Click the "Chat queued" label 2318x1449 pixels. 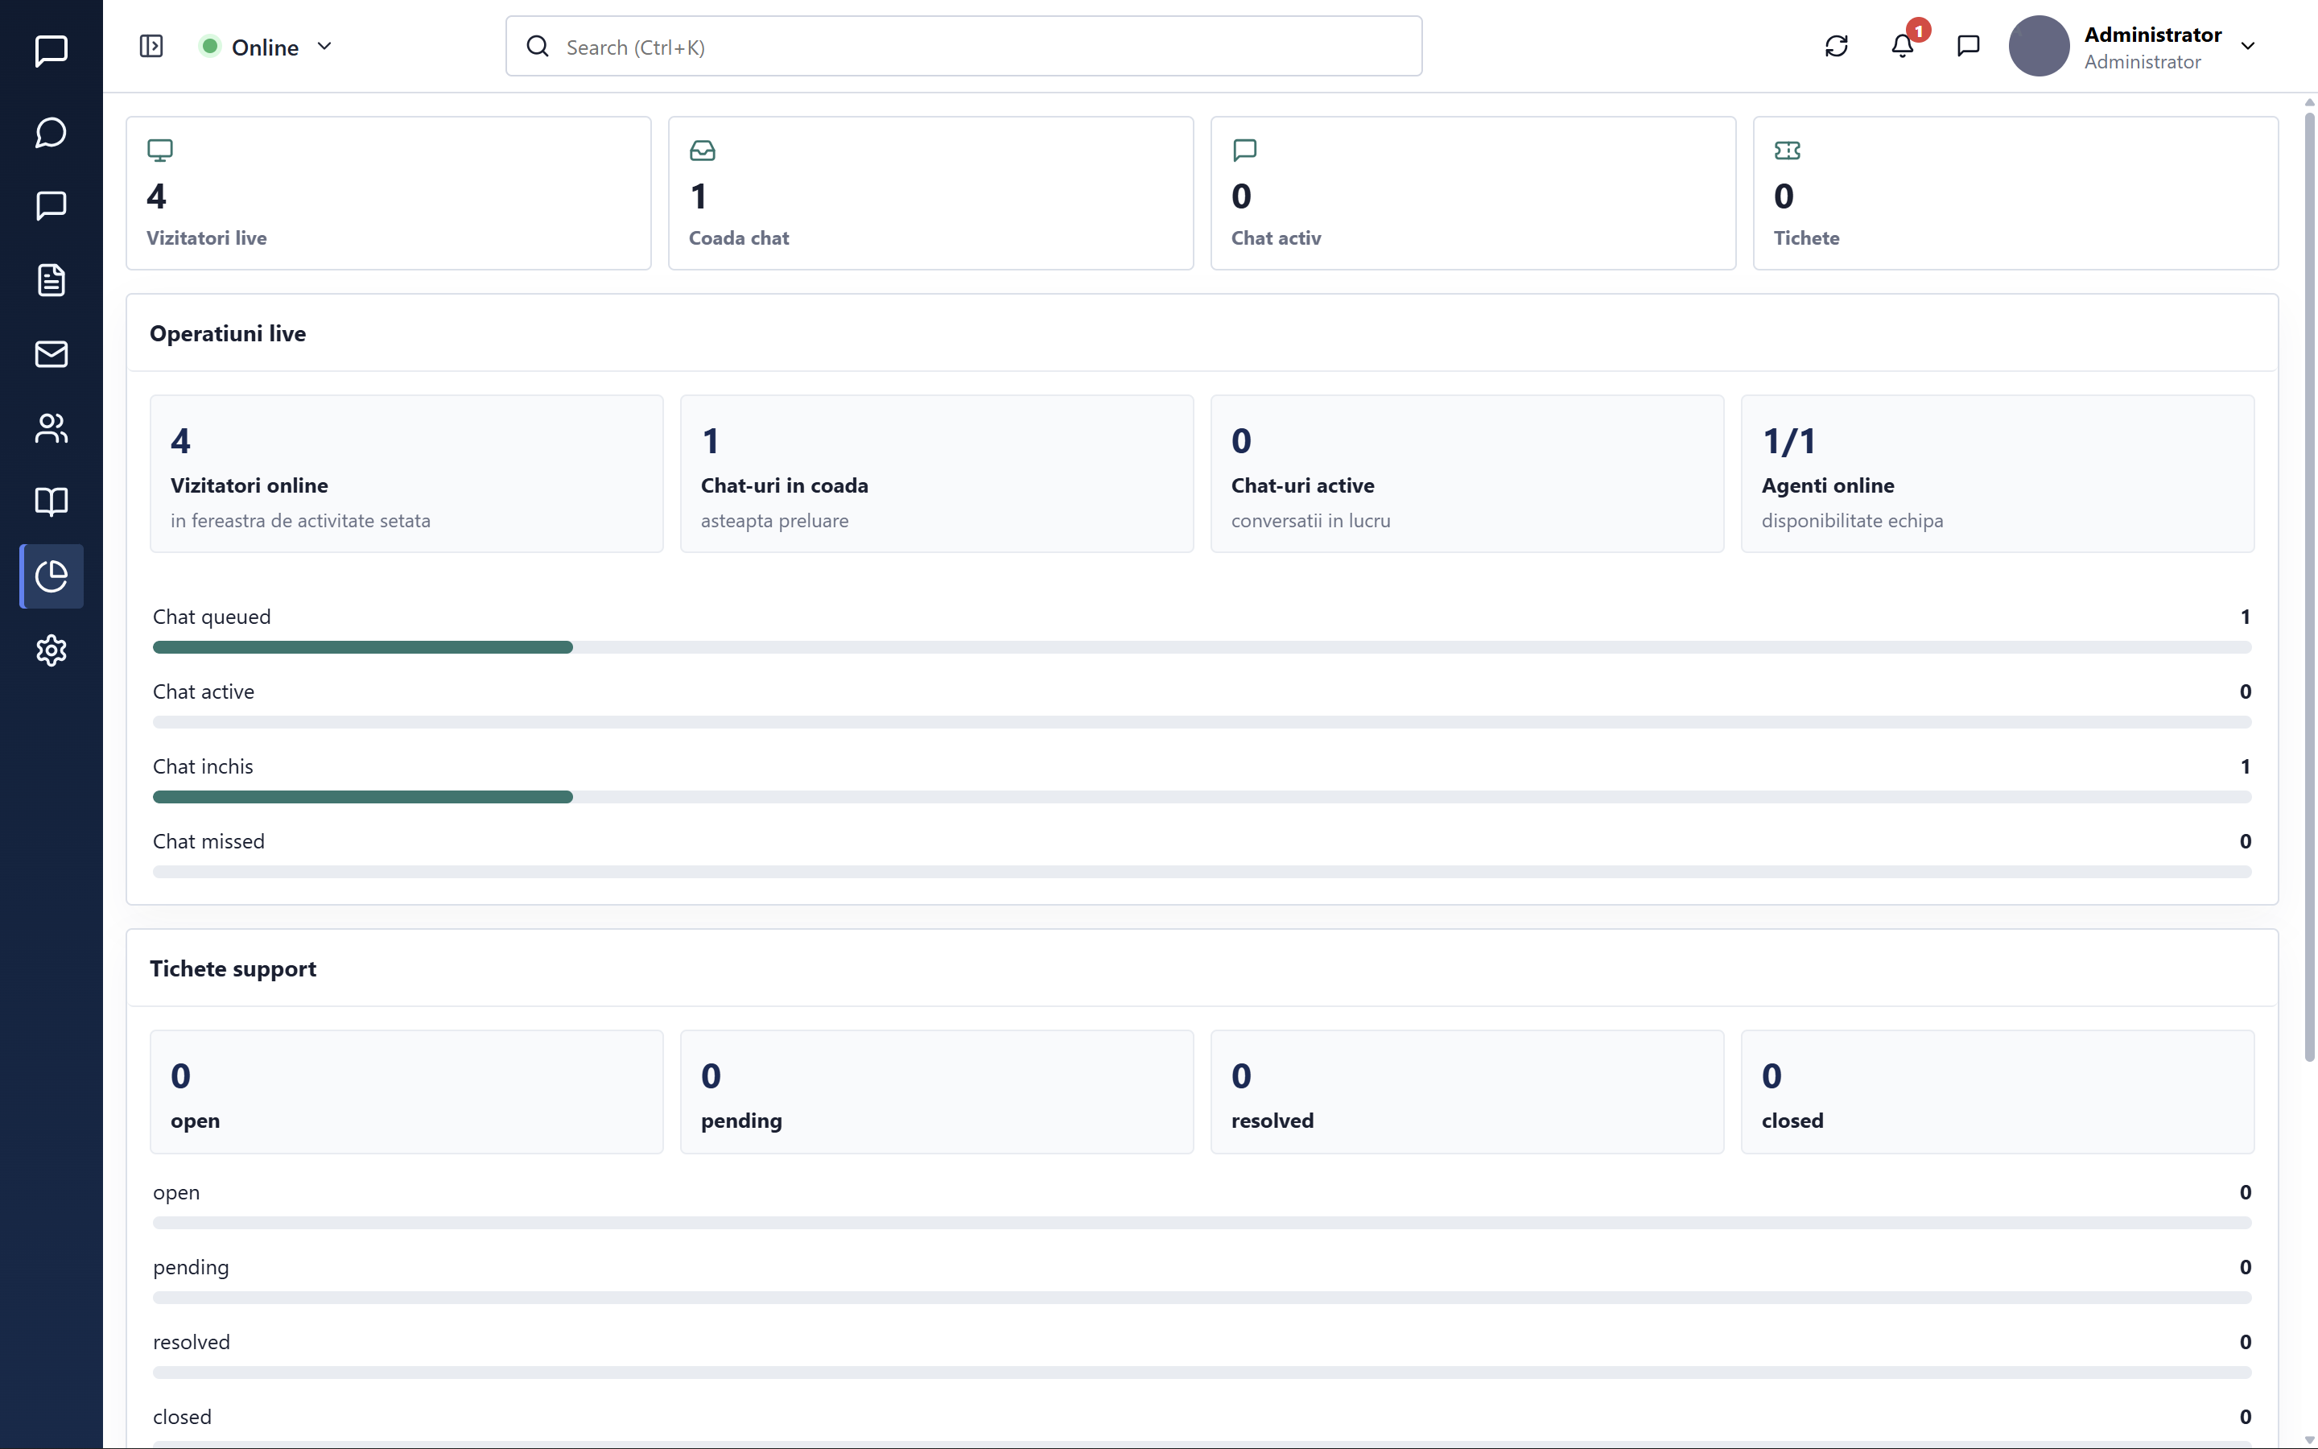click(212, 617)
